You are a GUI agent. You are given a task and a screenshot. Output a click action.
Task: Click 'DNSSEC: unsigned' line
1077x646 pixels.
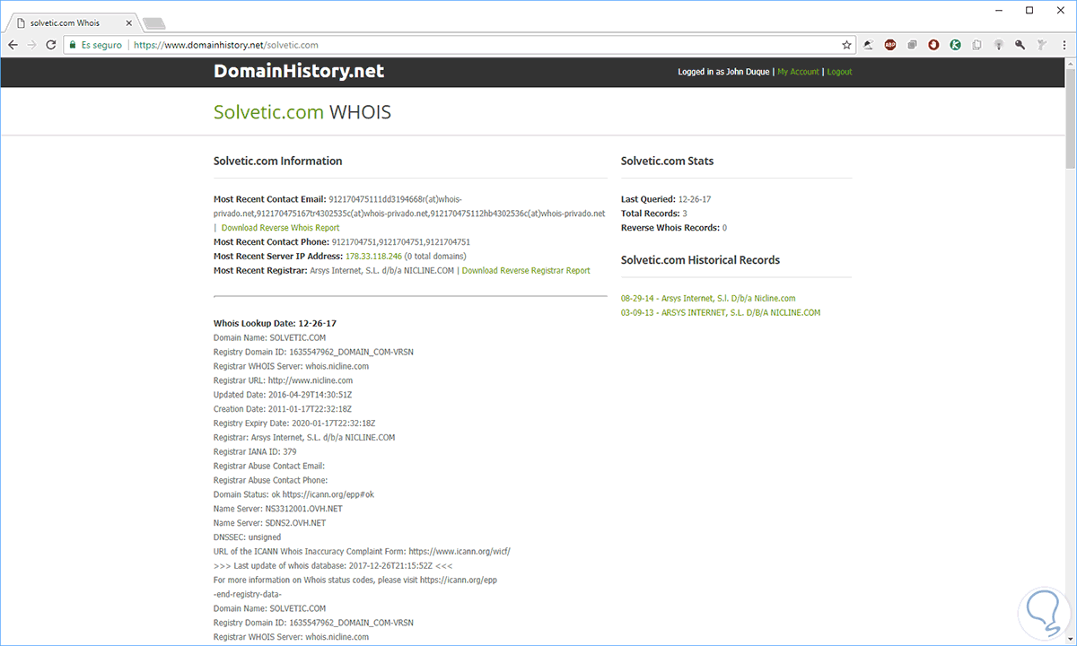click(247, 537)
